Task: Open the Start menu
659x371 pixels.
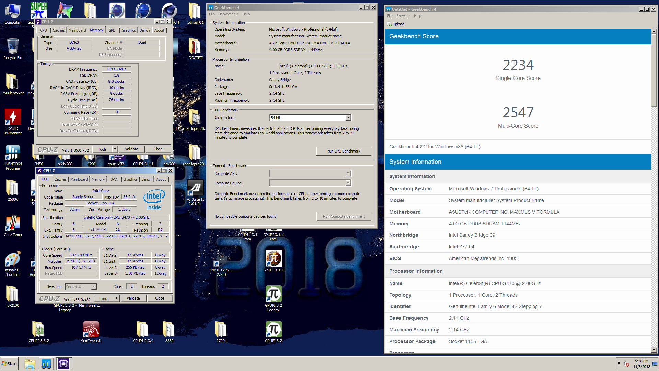Action: click(10, 364)
